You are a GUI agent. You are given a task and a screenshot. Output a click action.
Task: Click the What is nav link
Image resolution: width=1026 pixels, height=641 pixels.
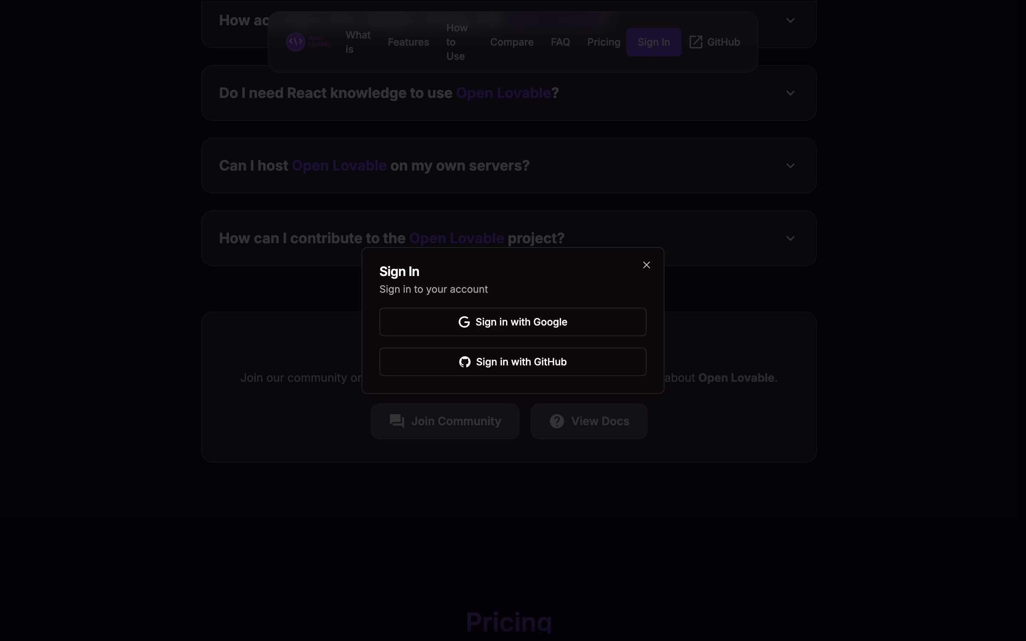(358, 42)
